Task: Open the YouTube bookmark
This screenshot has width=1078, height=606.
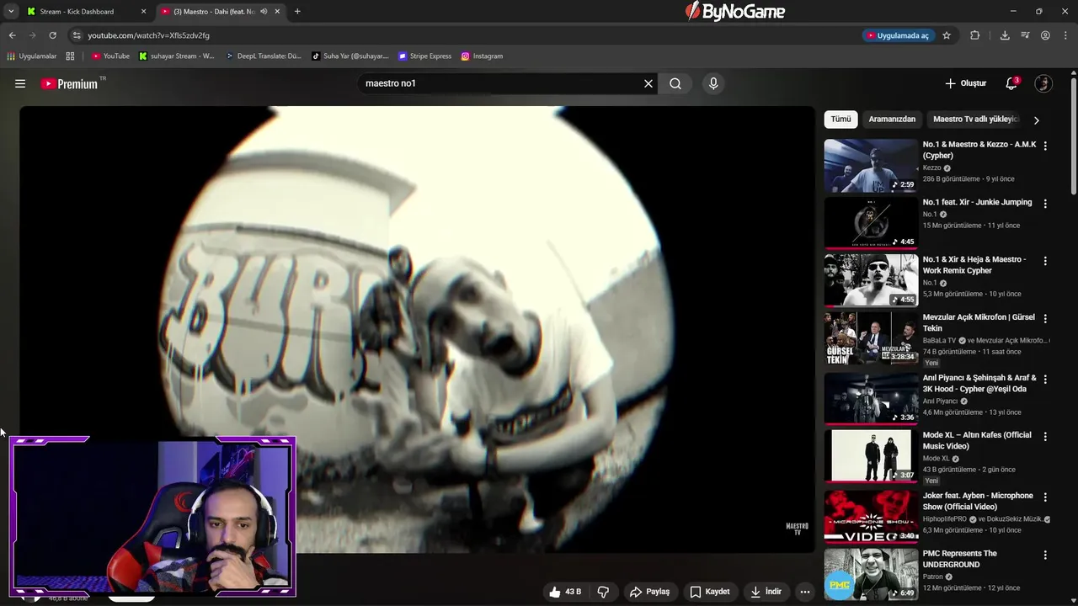Action: tap(110, 56)
